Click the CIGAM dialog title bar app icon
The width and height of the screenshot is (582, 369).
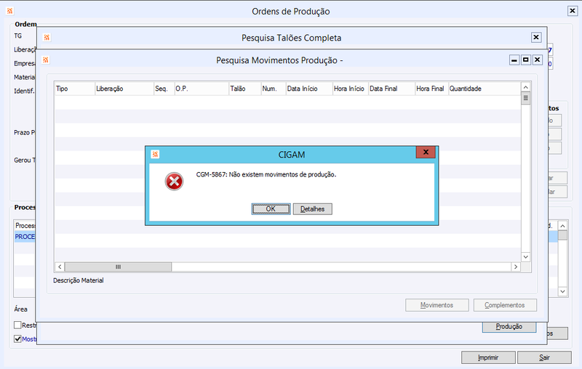pos(155,154)
